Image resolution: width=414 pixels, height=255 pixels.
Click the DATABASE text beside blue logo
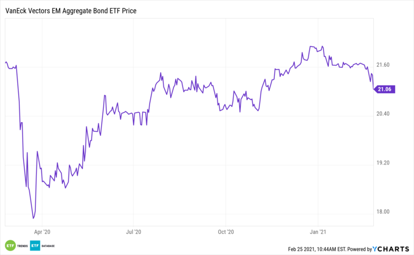pos(48,246)
